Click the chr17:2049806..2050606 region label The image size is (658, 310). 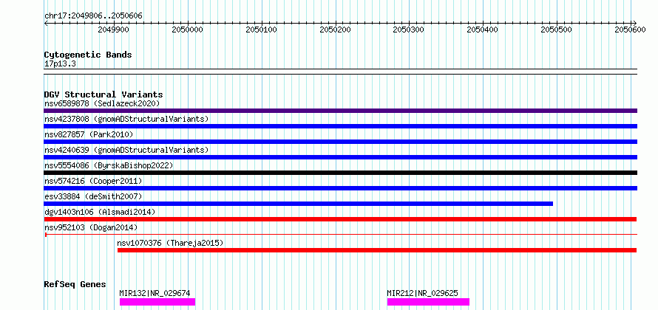pyautogui.click(x=93, y=16)
